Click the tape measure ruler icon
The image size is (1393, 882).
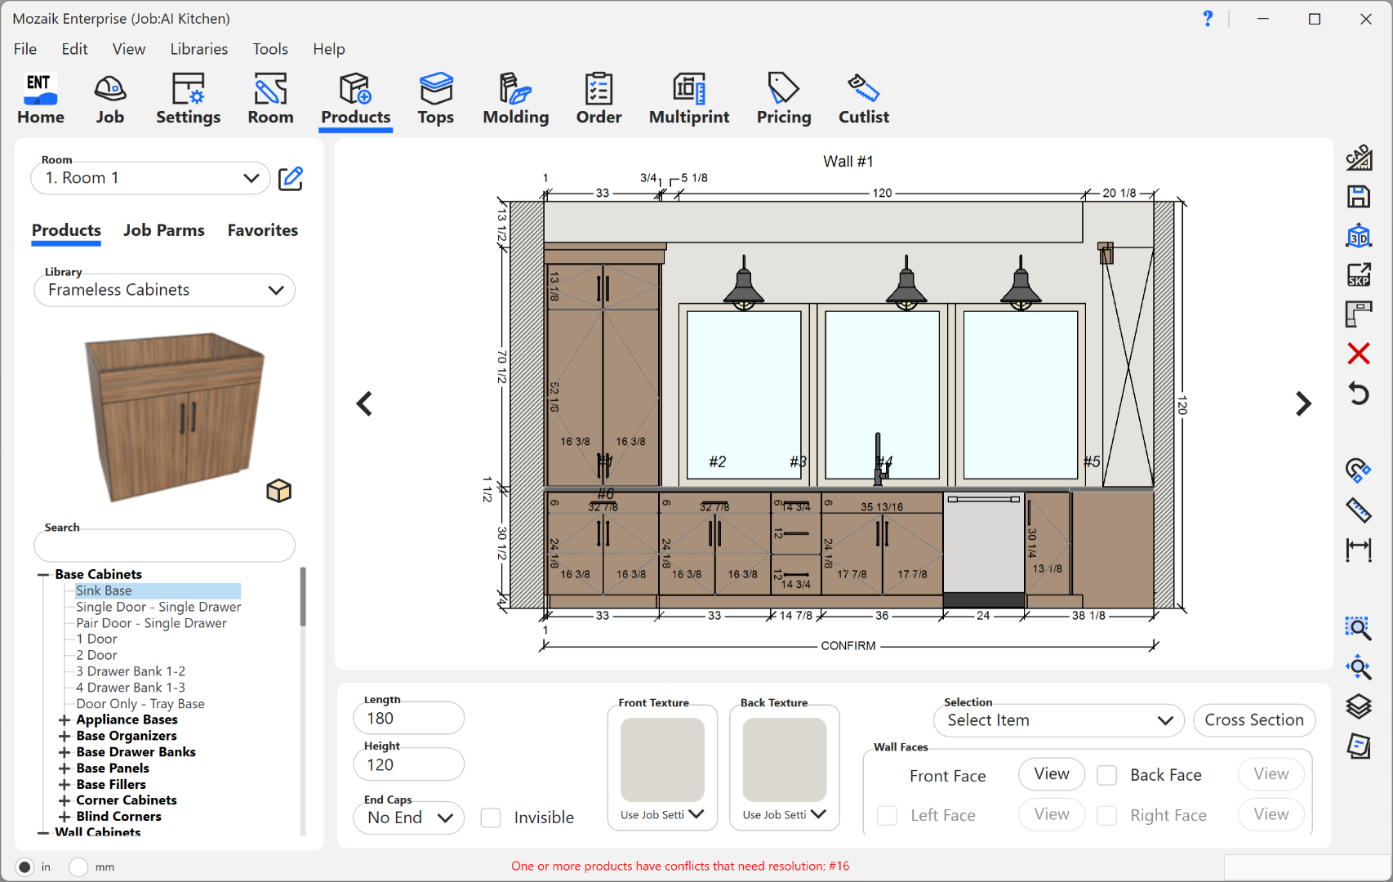pyautogui.click(x=1359, y=510)
